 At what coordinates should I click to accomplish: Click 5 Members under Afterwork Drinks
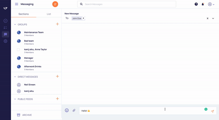point(29,69)
